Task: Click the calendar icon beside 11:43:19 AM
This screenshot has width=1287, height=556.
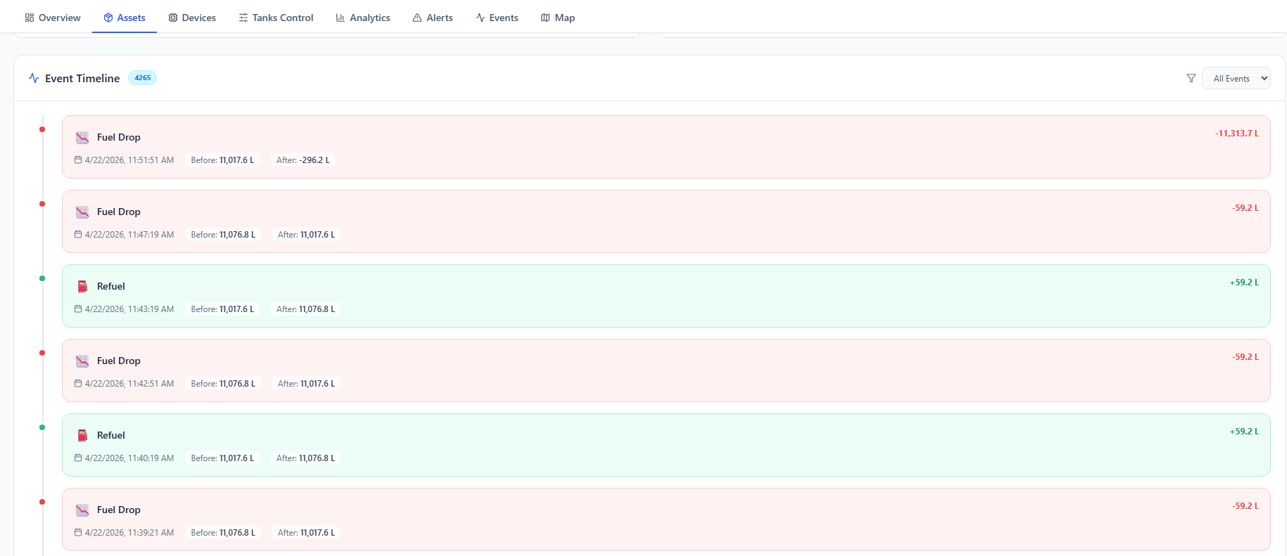Action: click(x=78, y=309)
